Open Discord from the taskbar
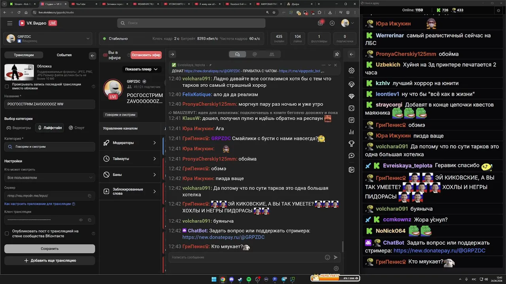This screenshot has height=284, width=506. tap(231, 279)
